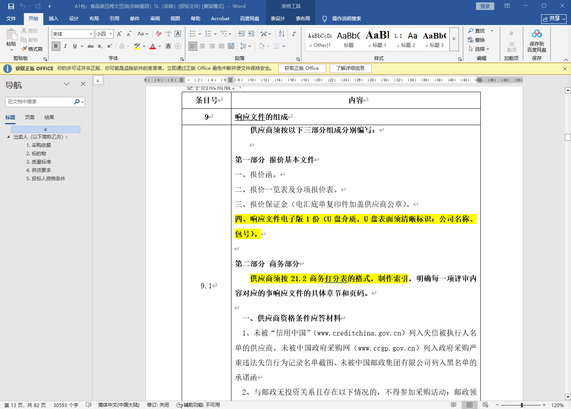This screenshot has height=409, width=571.
Task: Apply strikethrough formatting with abc button
Action: (91, 46)
